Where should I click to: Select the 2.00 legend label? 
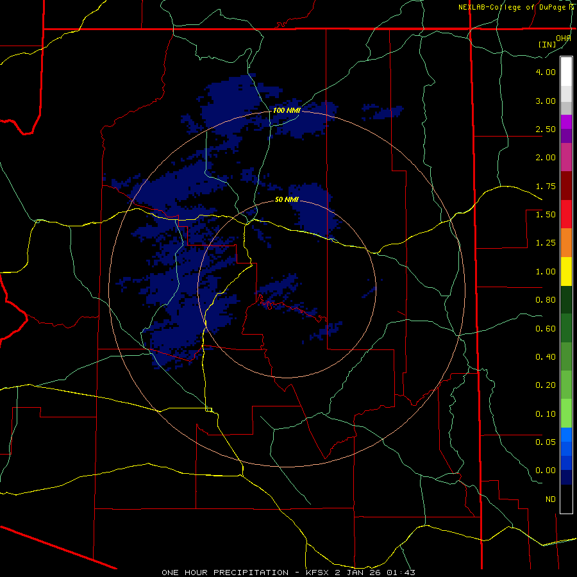pos(546,158)
